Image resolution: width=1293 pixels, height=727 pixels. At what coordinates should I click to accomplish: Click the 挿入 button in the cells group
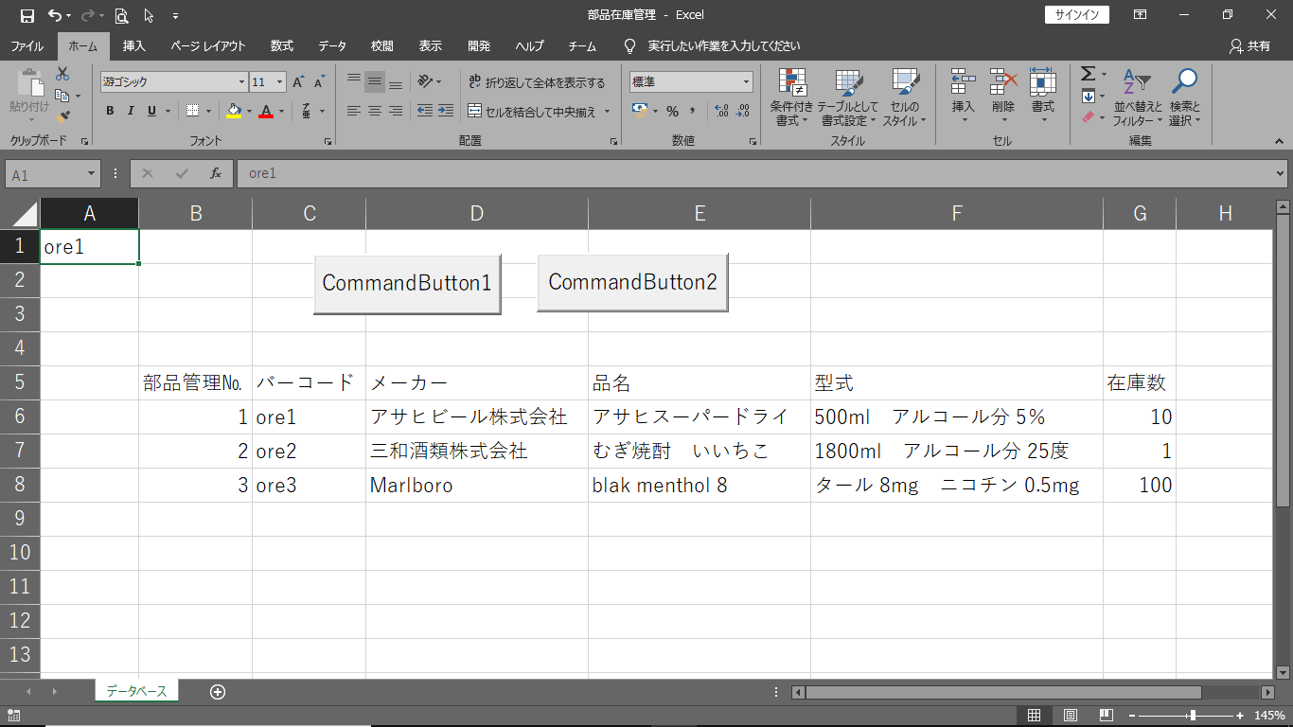(x=964, y=98)
